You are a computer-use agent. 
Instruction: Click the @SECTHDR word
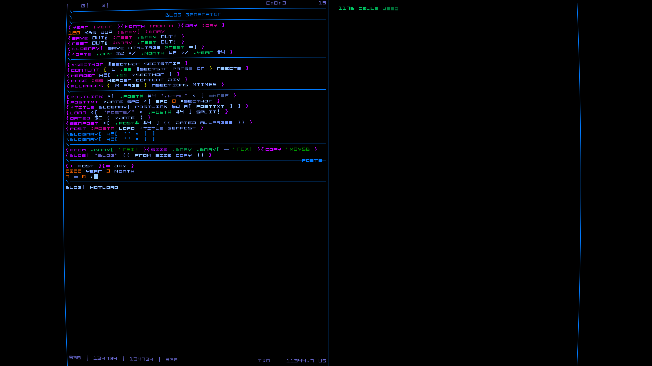pyautogui.click(x=124, y=64)
